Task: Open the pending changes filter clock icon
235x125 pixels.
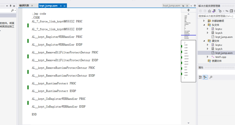Action: (x=220, y=11)
